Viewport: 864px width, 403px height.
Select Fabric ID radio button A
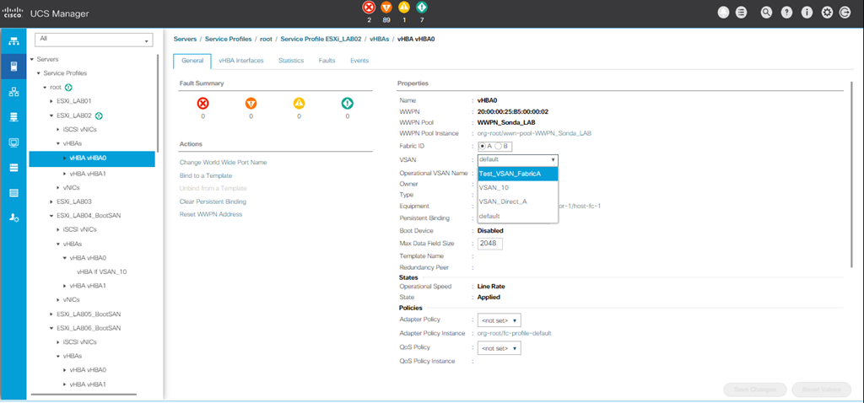coord(482,146)
